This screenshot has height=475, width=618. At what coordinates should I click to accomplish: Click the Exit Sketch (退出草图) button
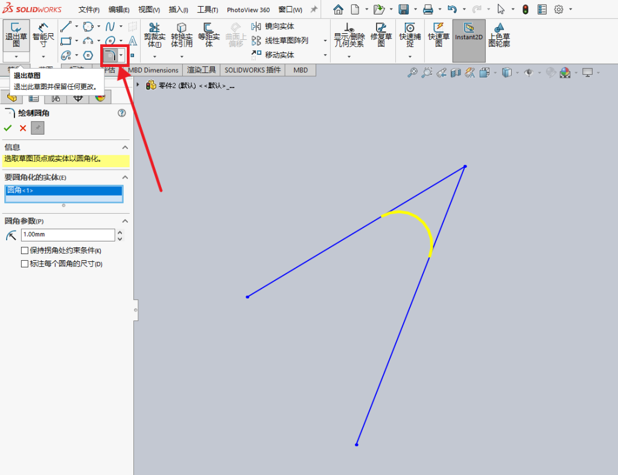[x=16, y=36]
